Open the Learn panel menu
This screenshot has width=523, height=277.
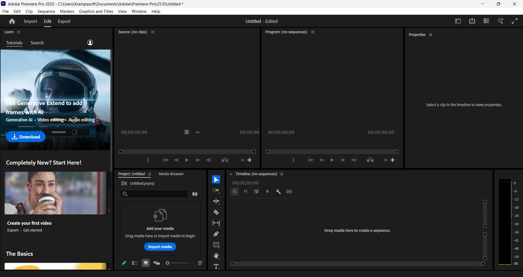tap(19, 32)
